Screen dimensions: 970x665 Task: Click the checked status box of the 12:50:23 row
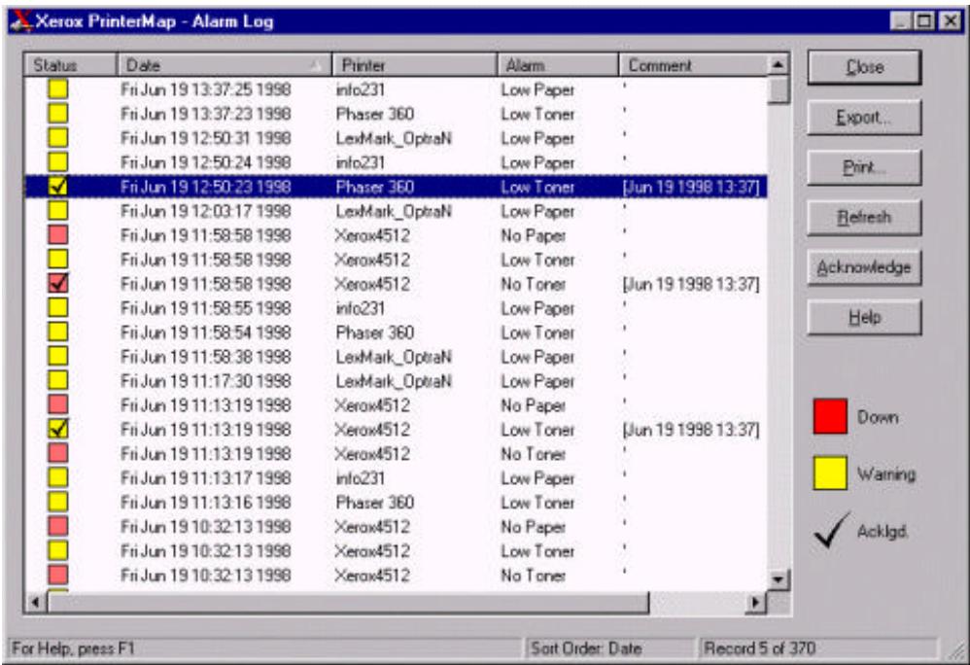[x=58, y=187]
